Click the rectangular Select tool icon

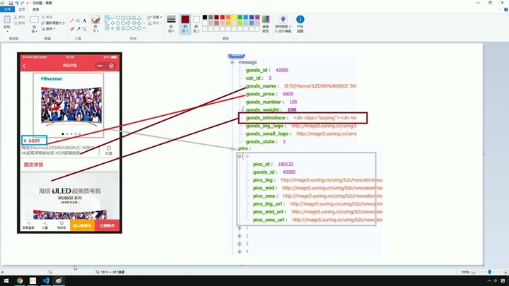tap(35, 20)
